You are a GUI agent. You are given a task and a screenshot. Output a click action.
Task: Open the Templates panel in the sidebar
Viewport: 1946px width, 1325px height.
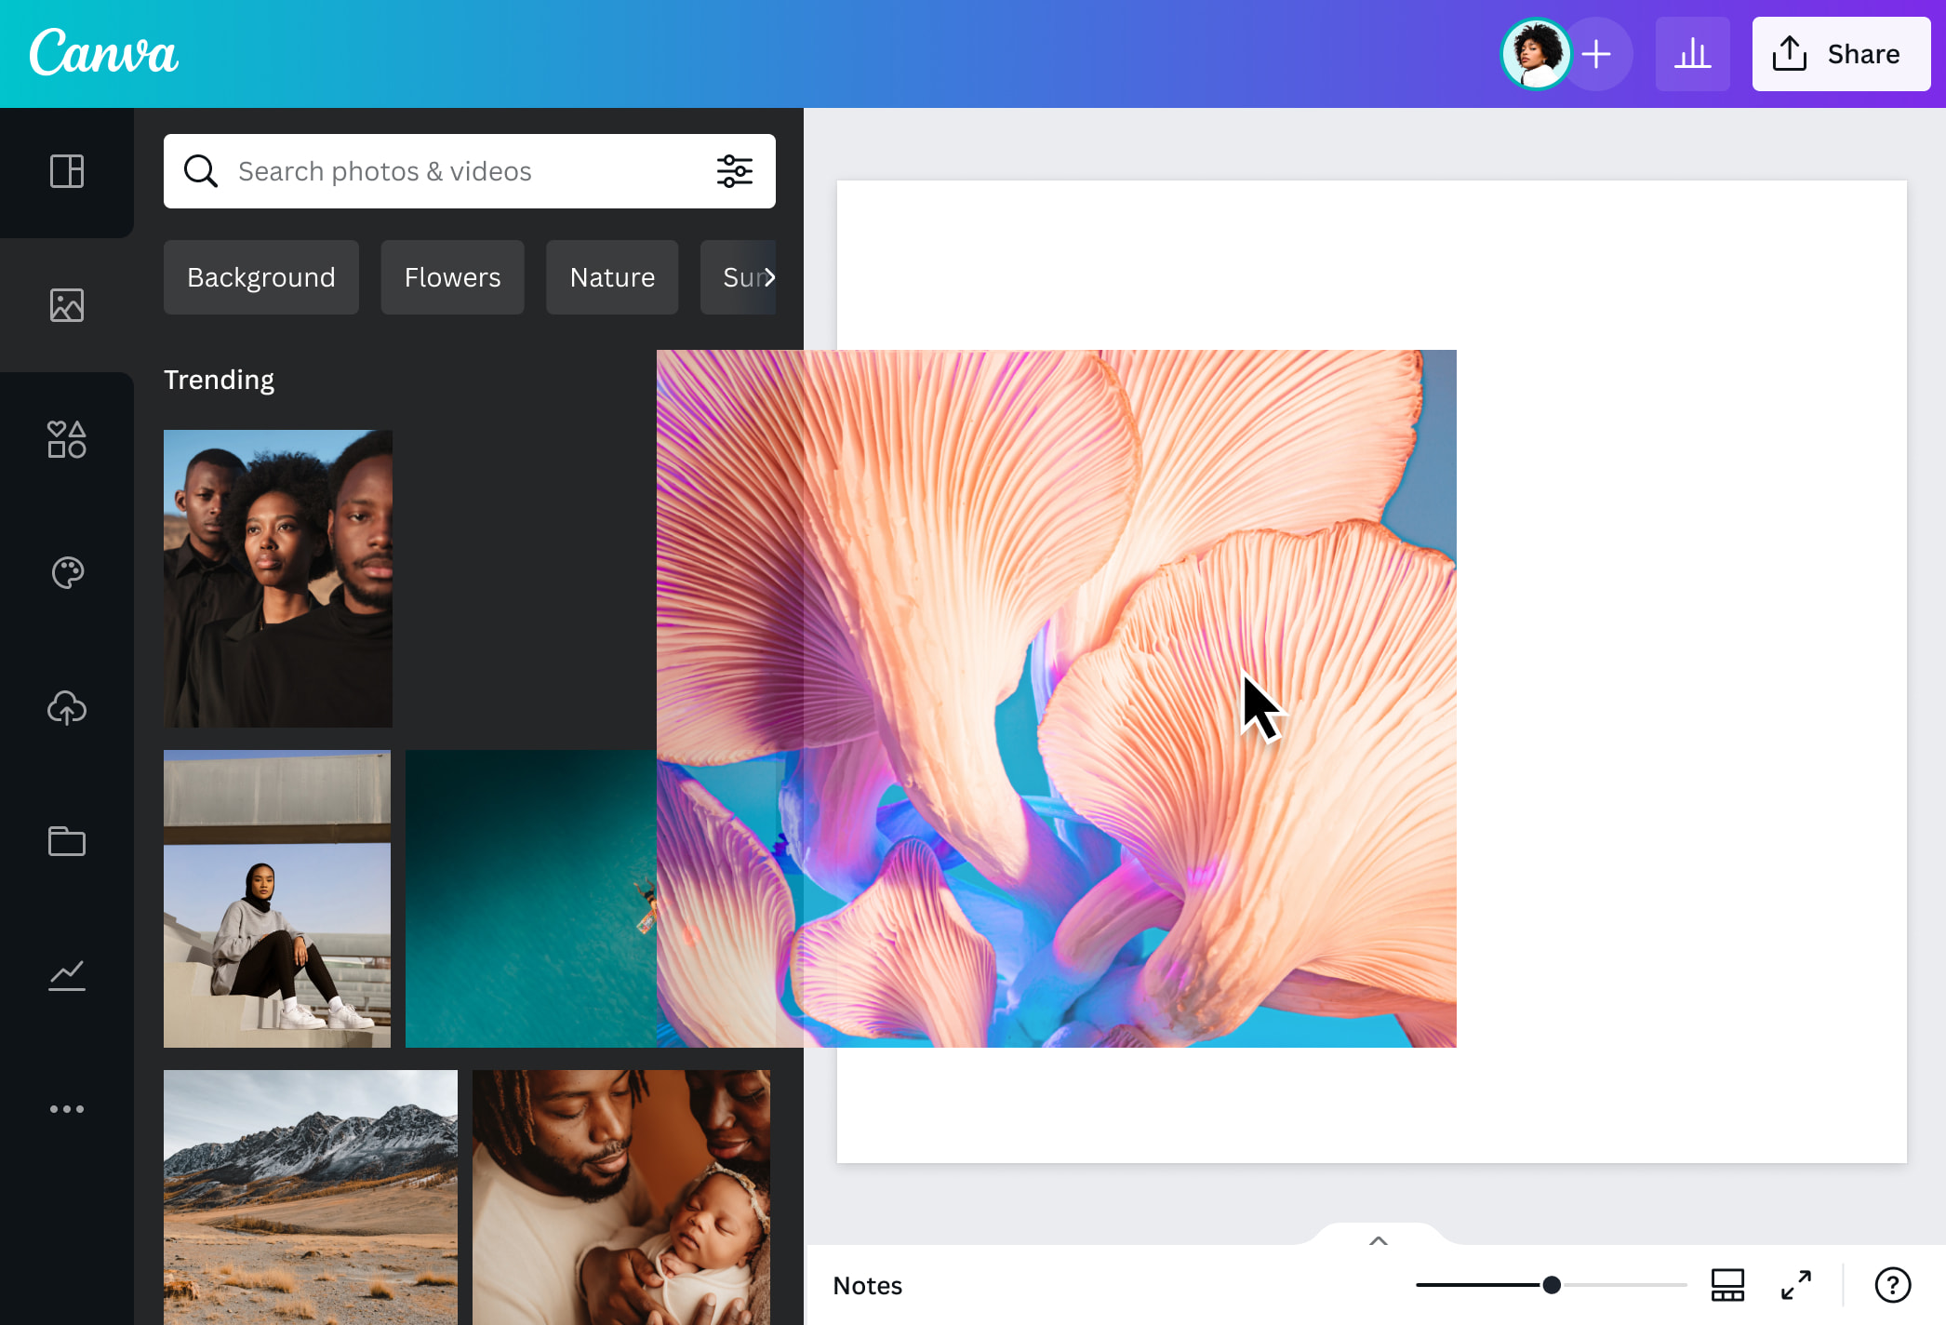(66, 172)
